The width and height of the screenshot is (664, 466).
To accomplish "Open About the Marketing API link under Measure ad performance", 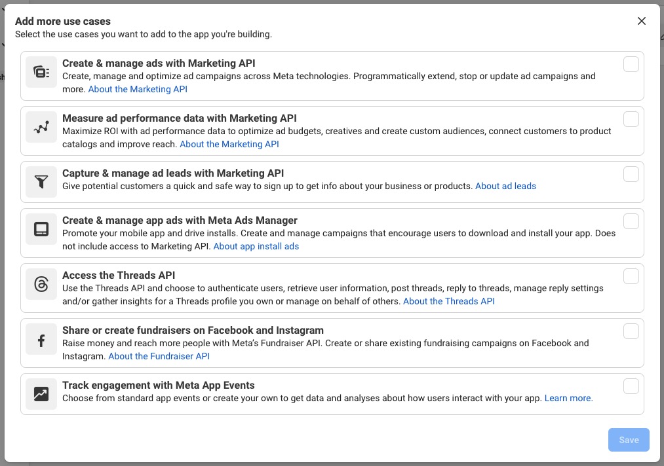I will pyautogui.click(x=229, y=144).
